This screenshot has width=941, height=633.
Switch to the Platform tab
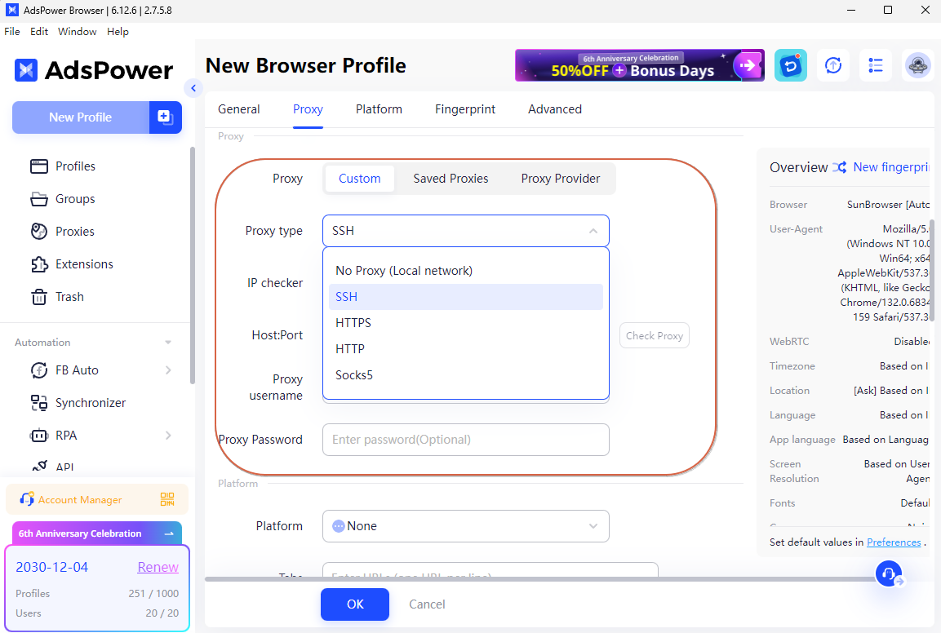pos(379,109)
